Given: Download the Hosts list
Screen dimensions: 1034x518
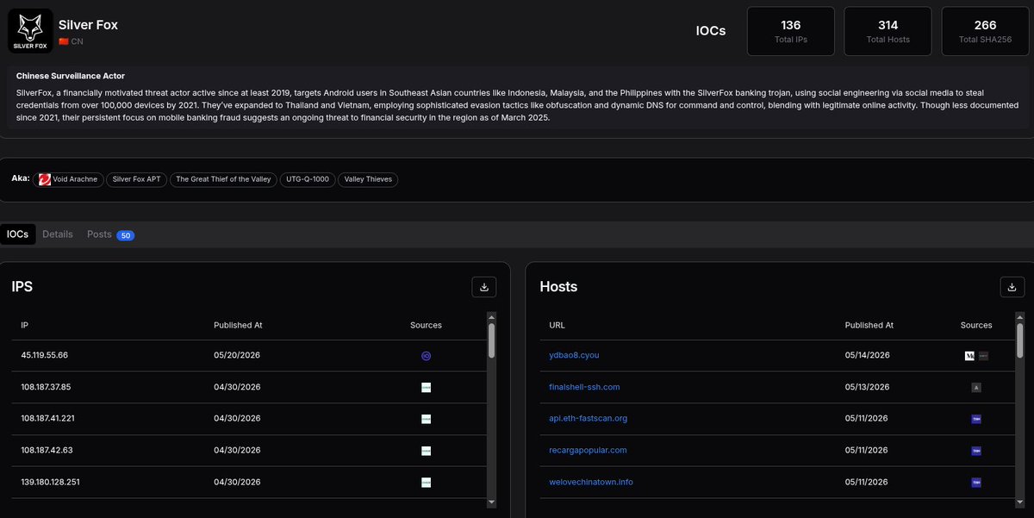Looking at the screenshot, I should coord(1012,287).
